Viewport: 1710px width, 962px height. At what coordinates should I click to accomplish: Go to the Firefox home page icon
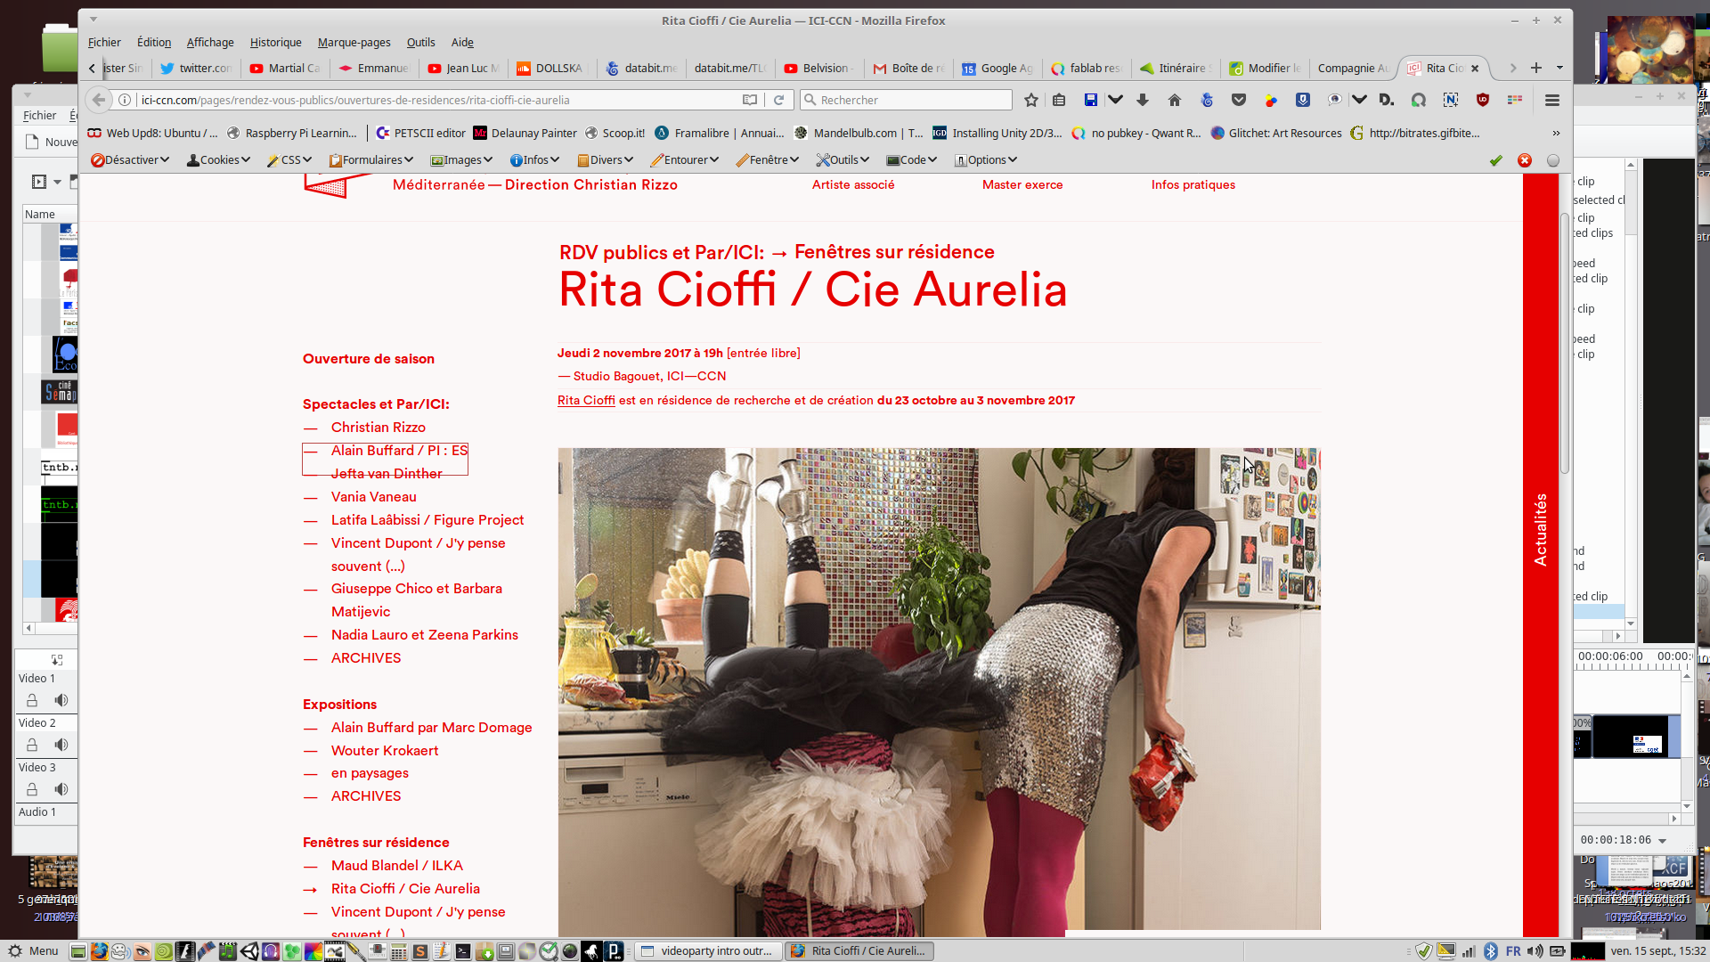(1175, 100)
